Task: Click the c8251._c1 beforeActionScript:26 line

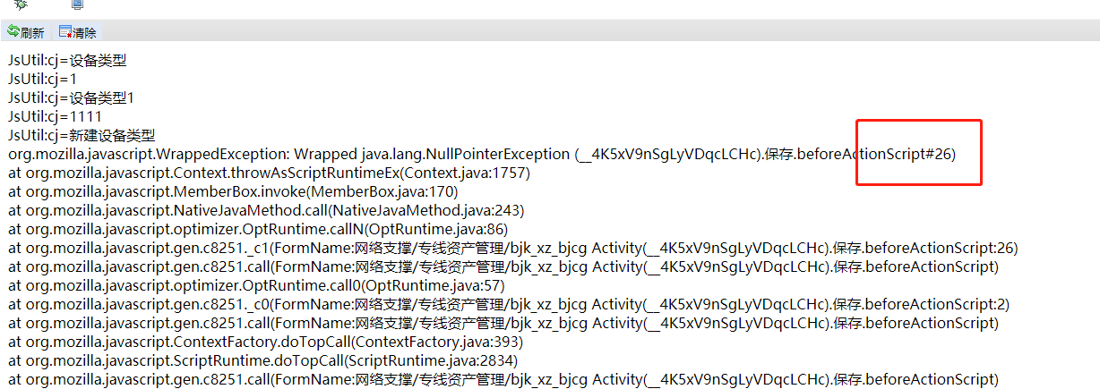Action: [513, 248]
